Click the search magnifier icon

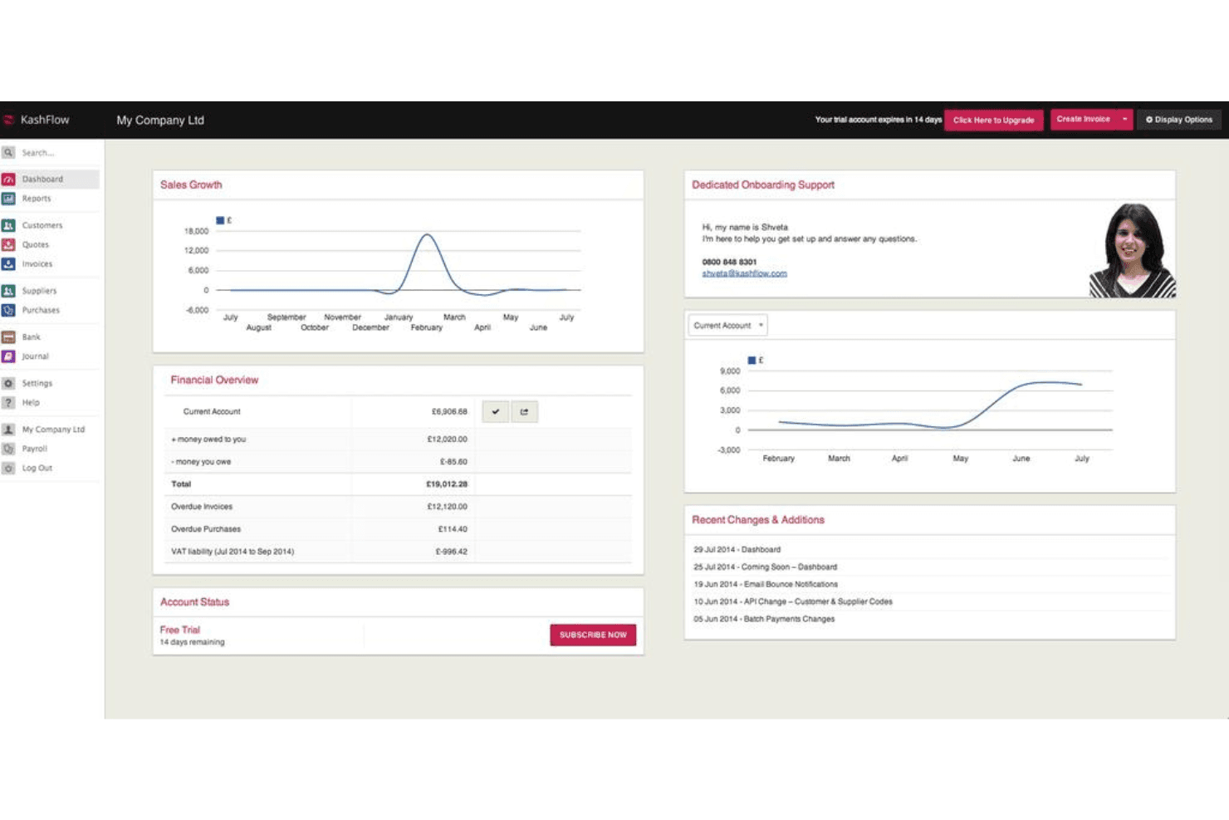[x=8, y=153]
